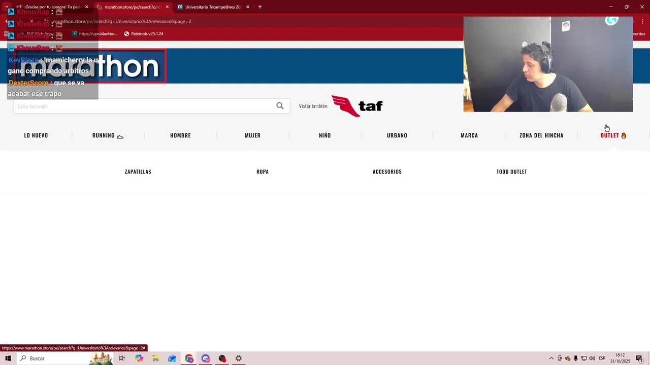This screenshot has height=365, width=650.
Task: Click the ESP language indicator
Action: click(x=602, y=358)
